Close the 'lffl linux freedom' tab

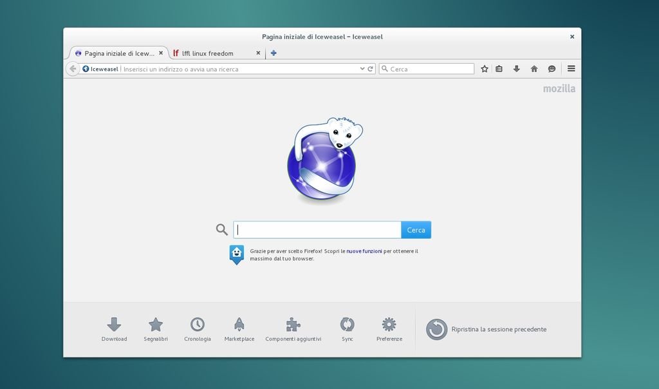pyautogui.click(x=258, y=53)
